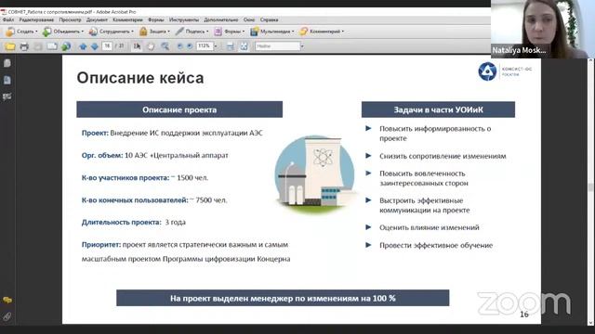This screenshot has width=595, height=334.
Task: Expand the Сотрудничать toolbar dropdown
Action: point(132,32)
